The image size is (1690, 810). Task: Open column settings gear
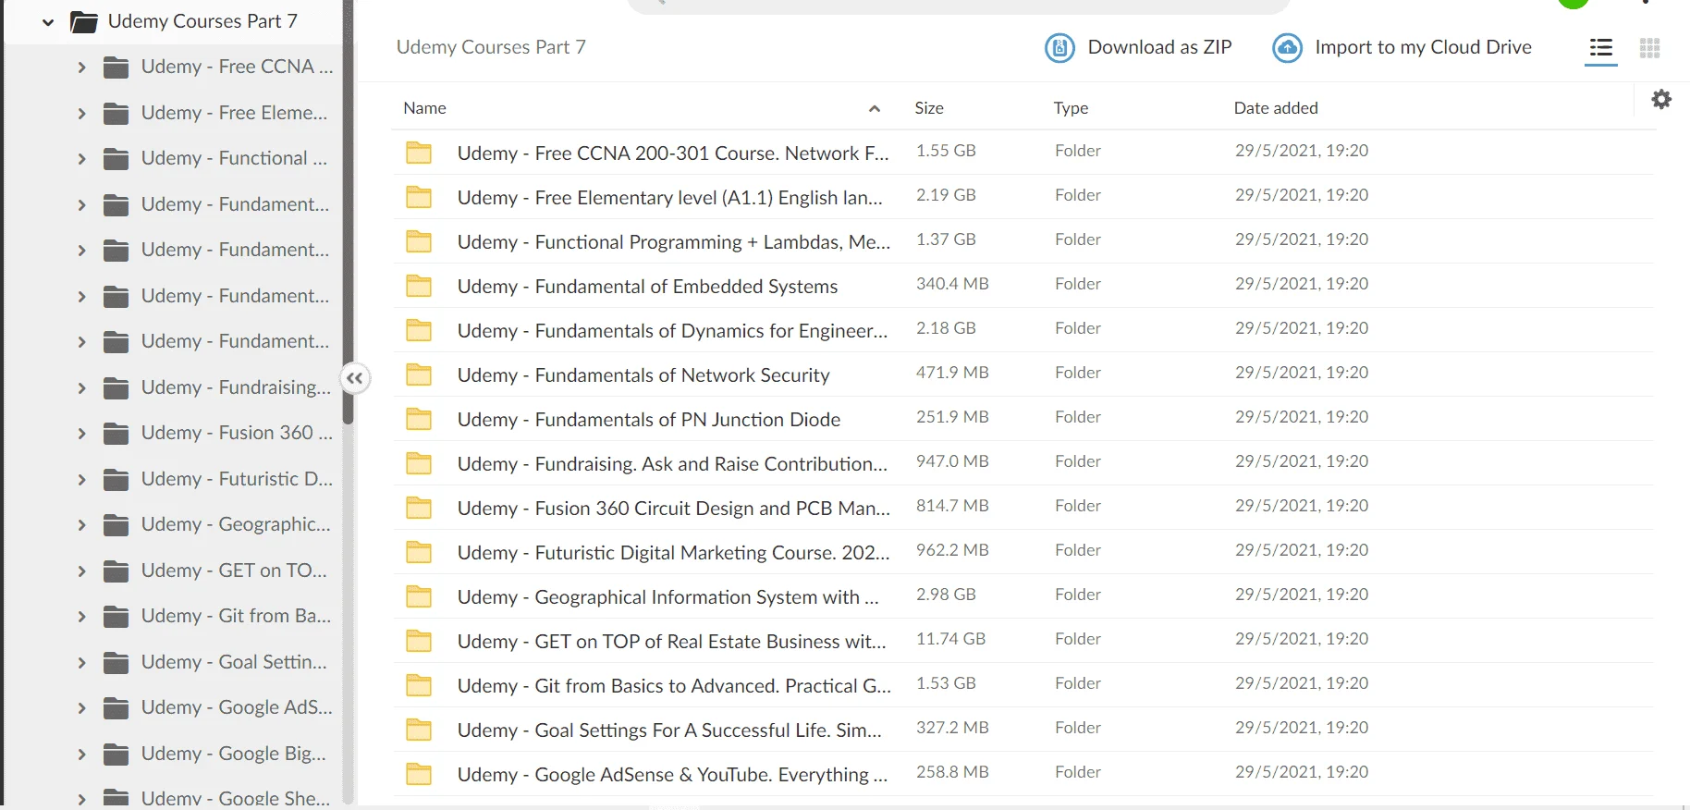[x=1661, y=99]
